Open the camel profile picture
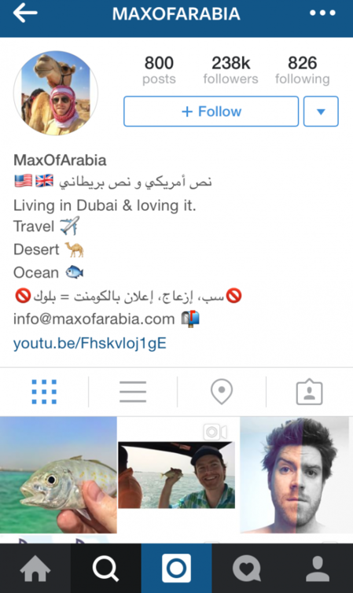This screenshot has width=353, height=593. click(x=56, y=93)
